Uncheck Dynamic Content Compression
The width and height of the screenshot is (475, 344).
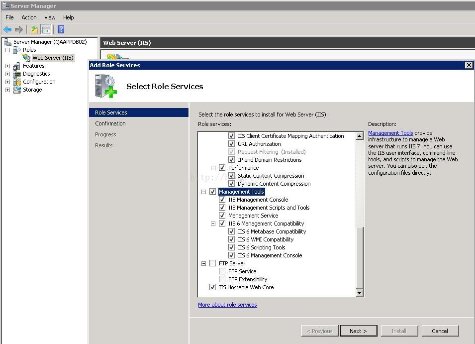click(231, 183)
